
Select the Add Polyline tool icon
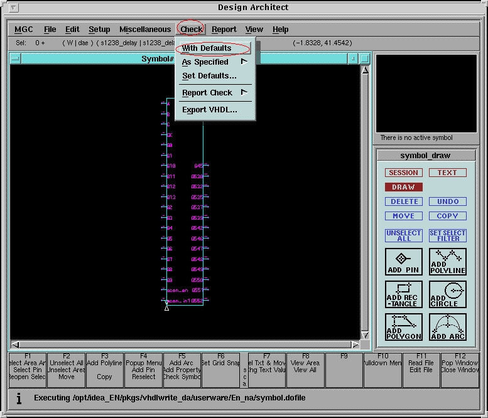click(448, 261)
